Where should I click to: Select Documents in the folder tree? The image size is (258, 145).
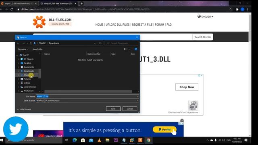[x=29, y=67]
